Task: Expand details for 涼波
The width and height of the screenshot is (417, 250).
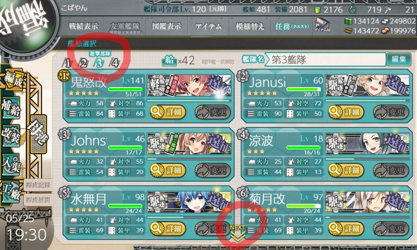Action: click(346, 170)
